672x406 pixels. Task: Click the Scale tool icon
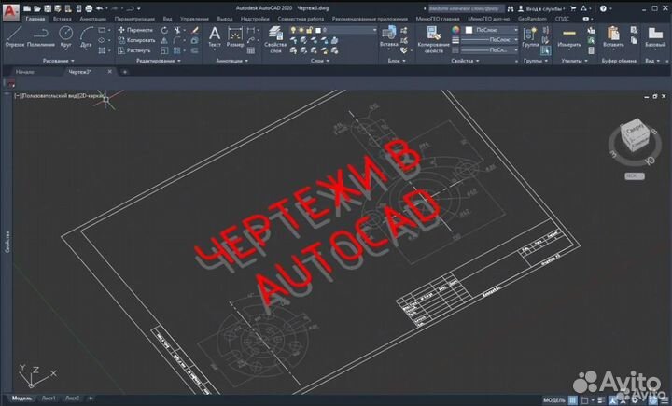click(164, 50)
